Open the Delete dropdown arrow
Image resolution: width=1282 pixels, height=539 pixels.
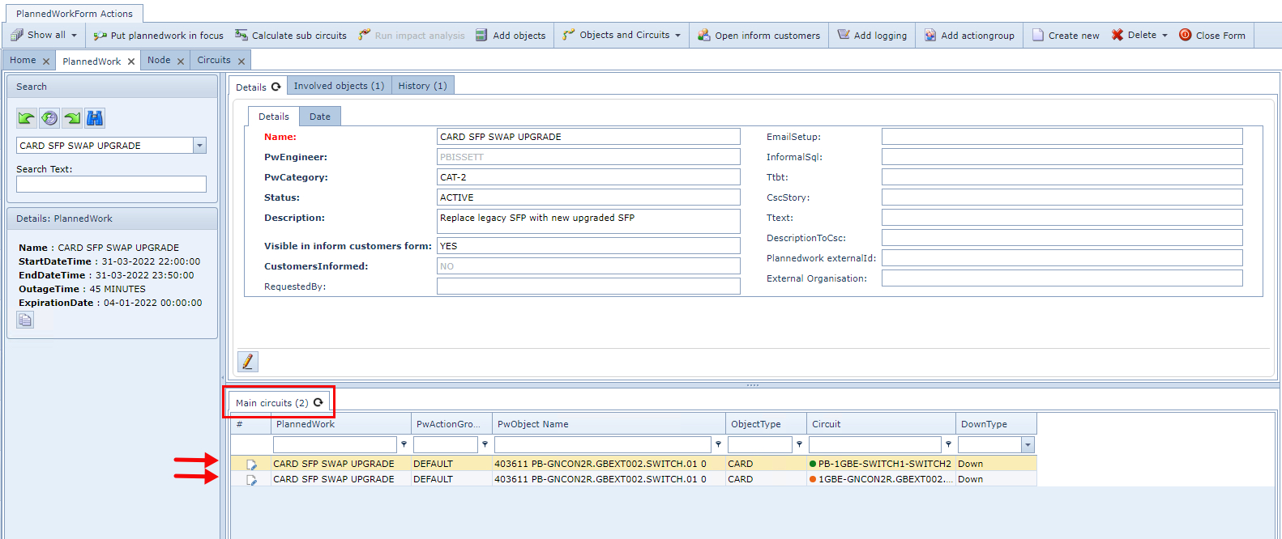(x=1164, y=36)
